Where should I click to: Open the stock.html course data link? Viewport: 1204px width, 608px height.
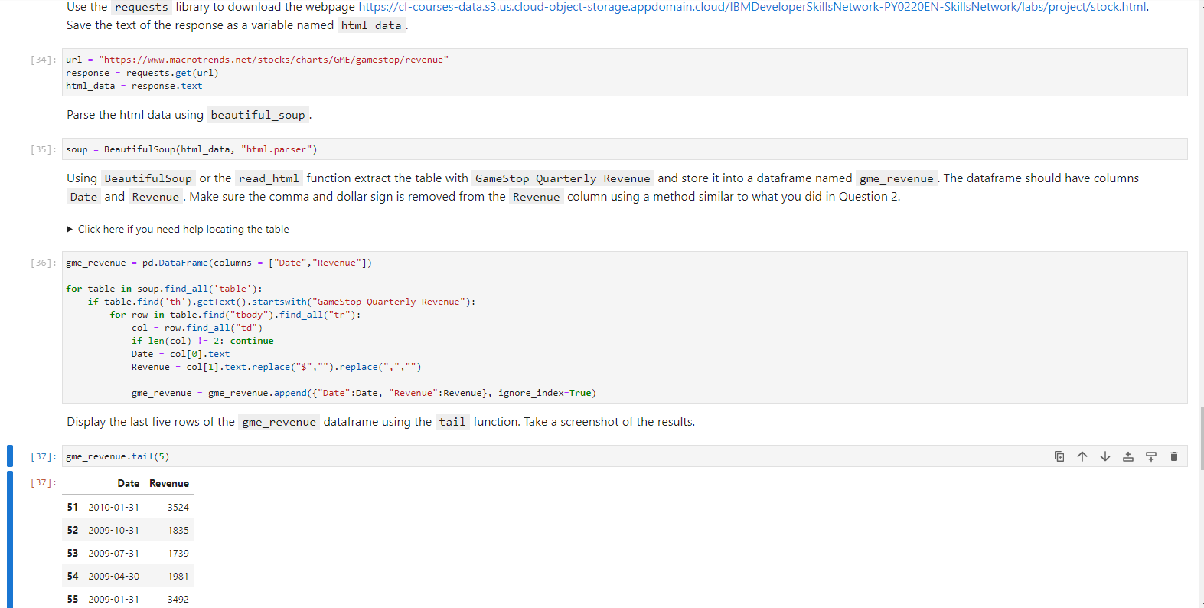tap(753, 7)
